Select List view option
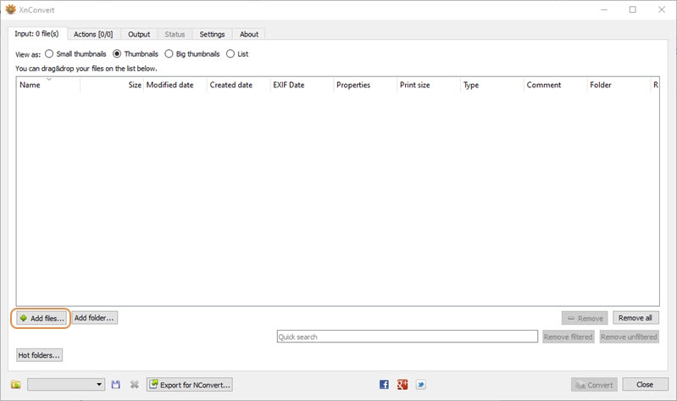 click(230, 54)
